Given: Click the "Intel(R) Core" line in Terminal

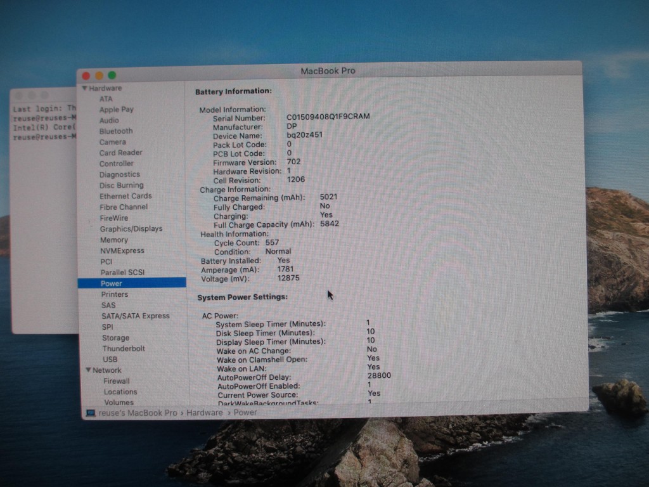Looking at the screenshot, I should point(44,127).
